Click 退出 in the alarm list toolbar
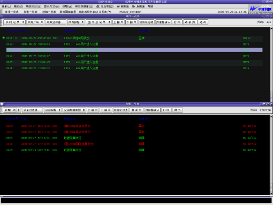Viewport: 273px width, 205px height. 177,110
